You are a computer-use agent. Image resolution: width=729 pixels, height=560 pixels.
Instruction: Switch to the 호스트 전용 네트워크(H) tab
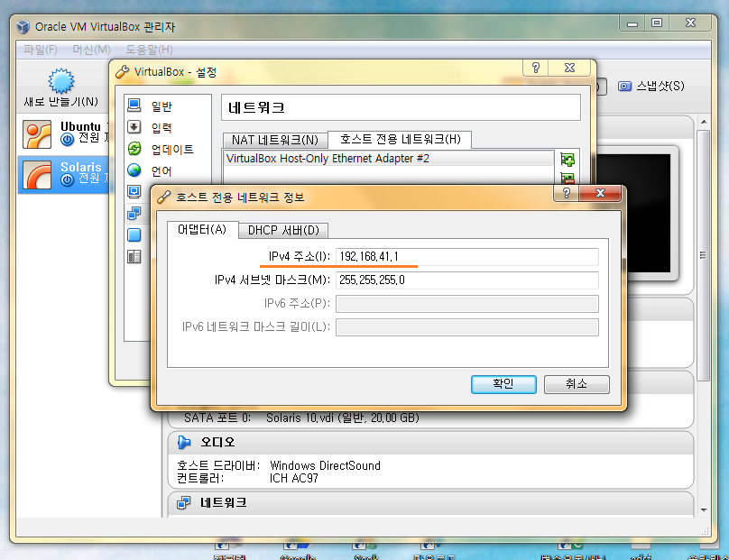coord(401,139)
